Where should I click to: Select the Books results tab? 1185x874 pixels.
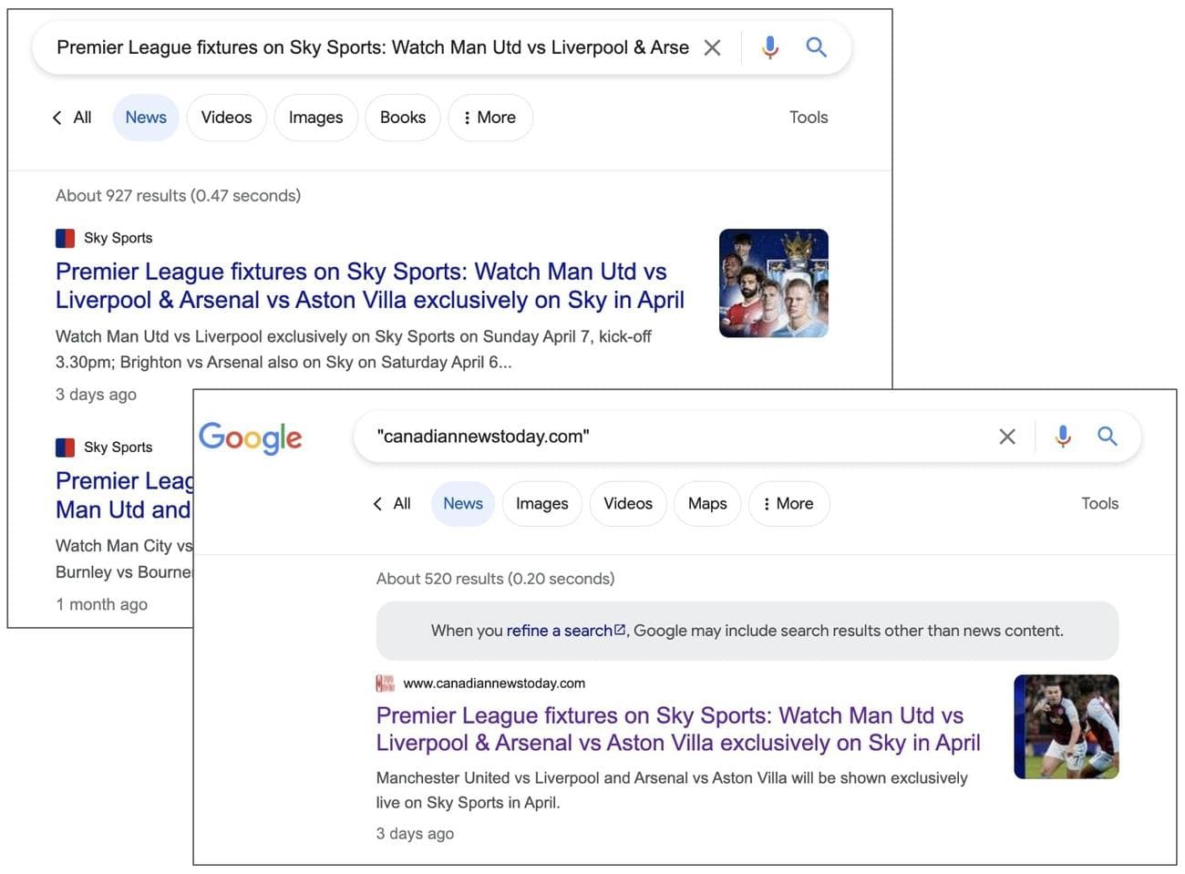pyautogui.click(x=403, y=118)
